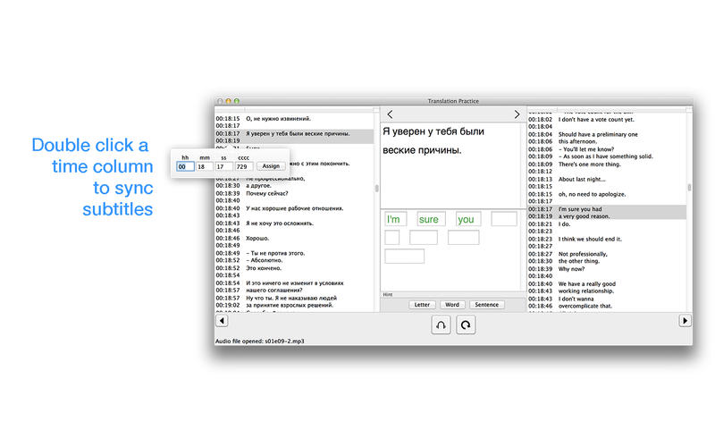The image size is (715, 447).
Task: Click the green zoom button of the window
Action: tap(237, 101)
